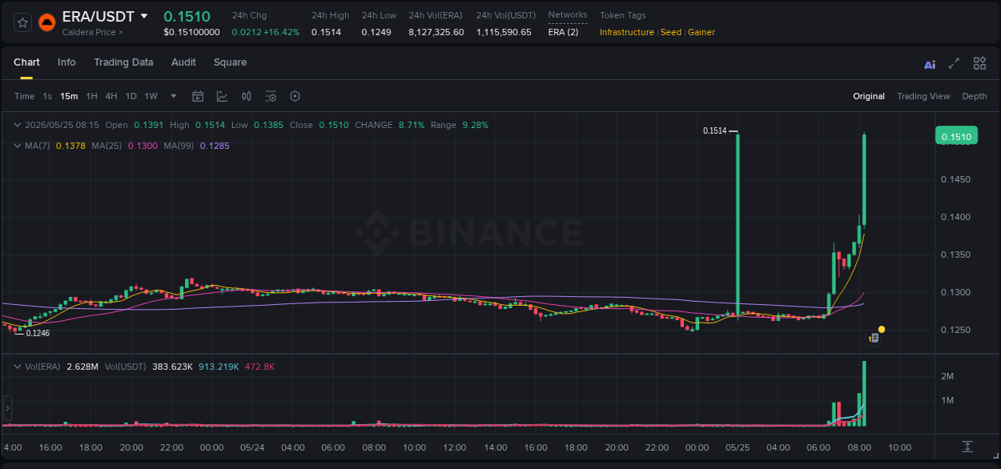
Task: Open the multi-chart grid layout icon
Action: (x=979, y=63)
